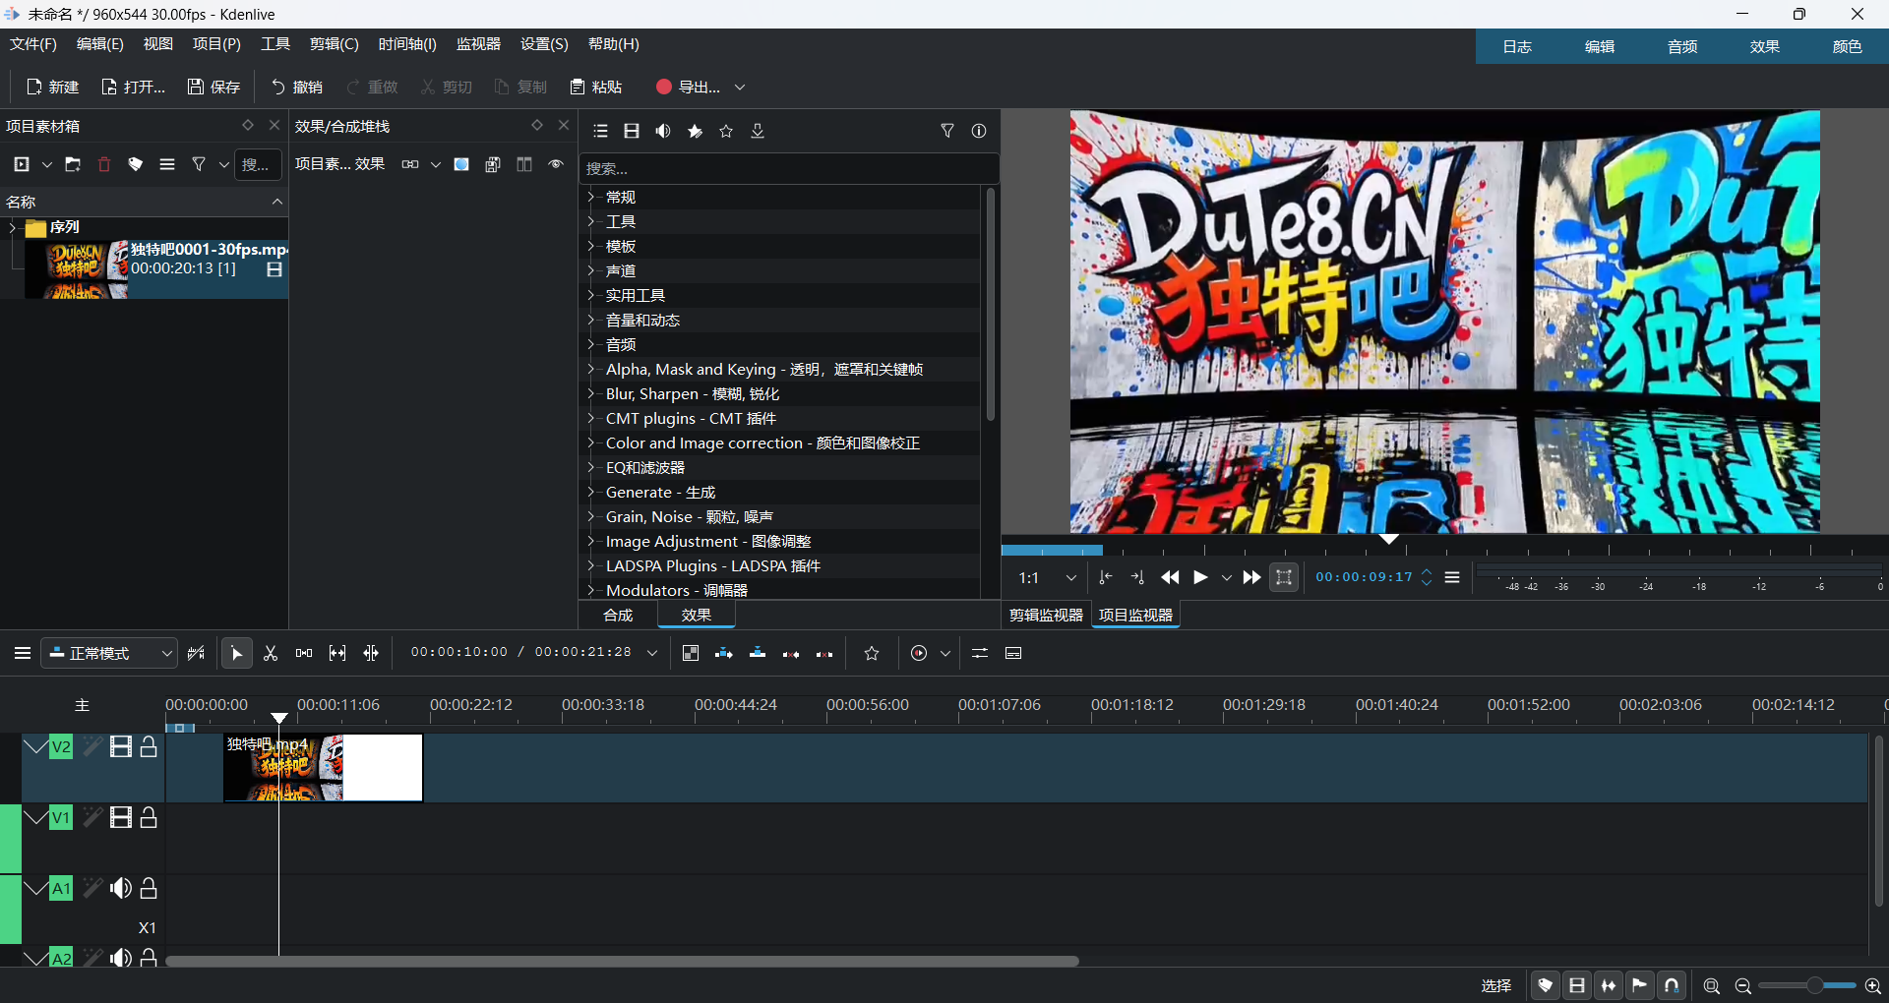Click the mix clips checkerboard icon
1889x1003 pixels.
click(691, 653)
